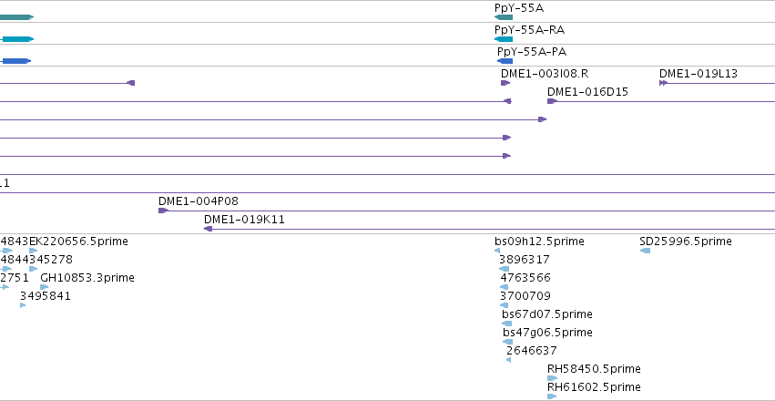The image size is (775, 401).
Task: Select the bs09h12.5prime EST arrow
Action: [x=497, y=251]
